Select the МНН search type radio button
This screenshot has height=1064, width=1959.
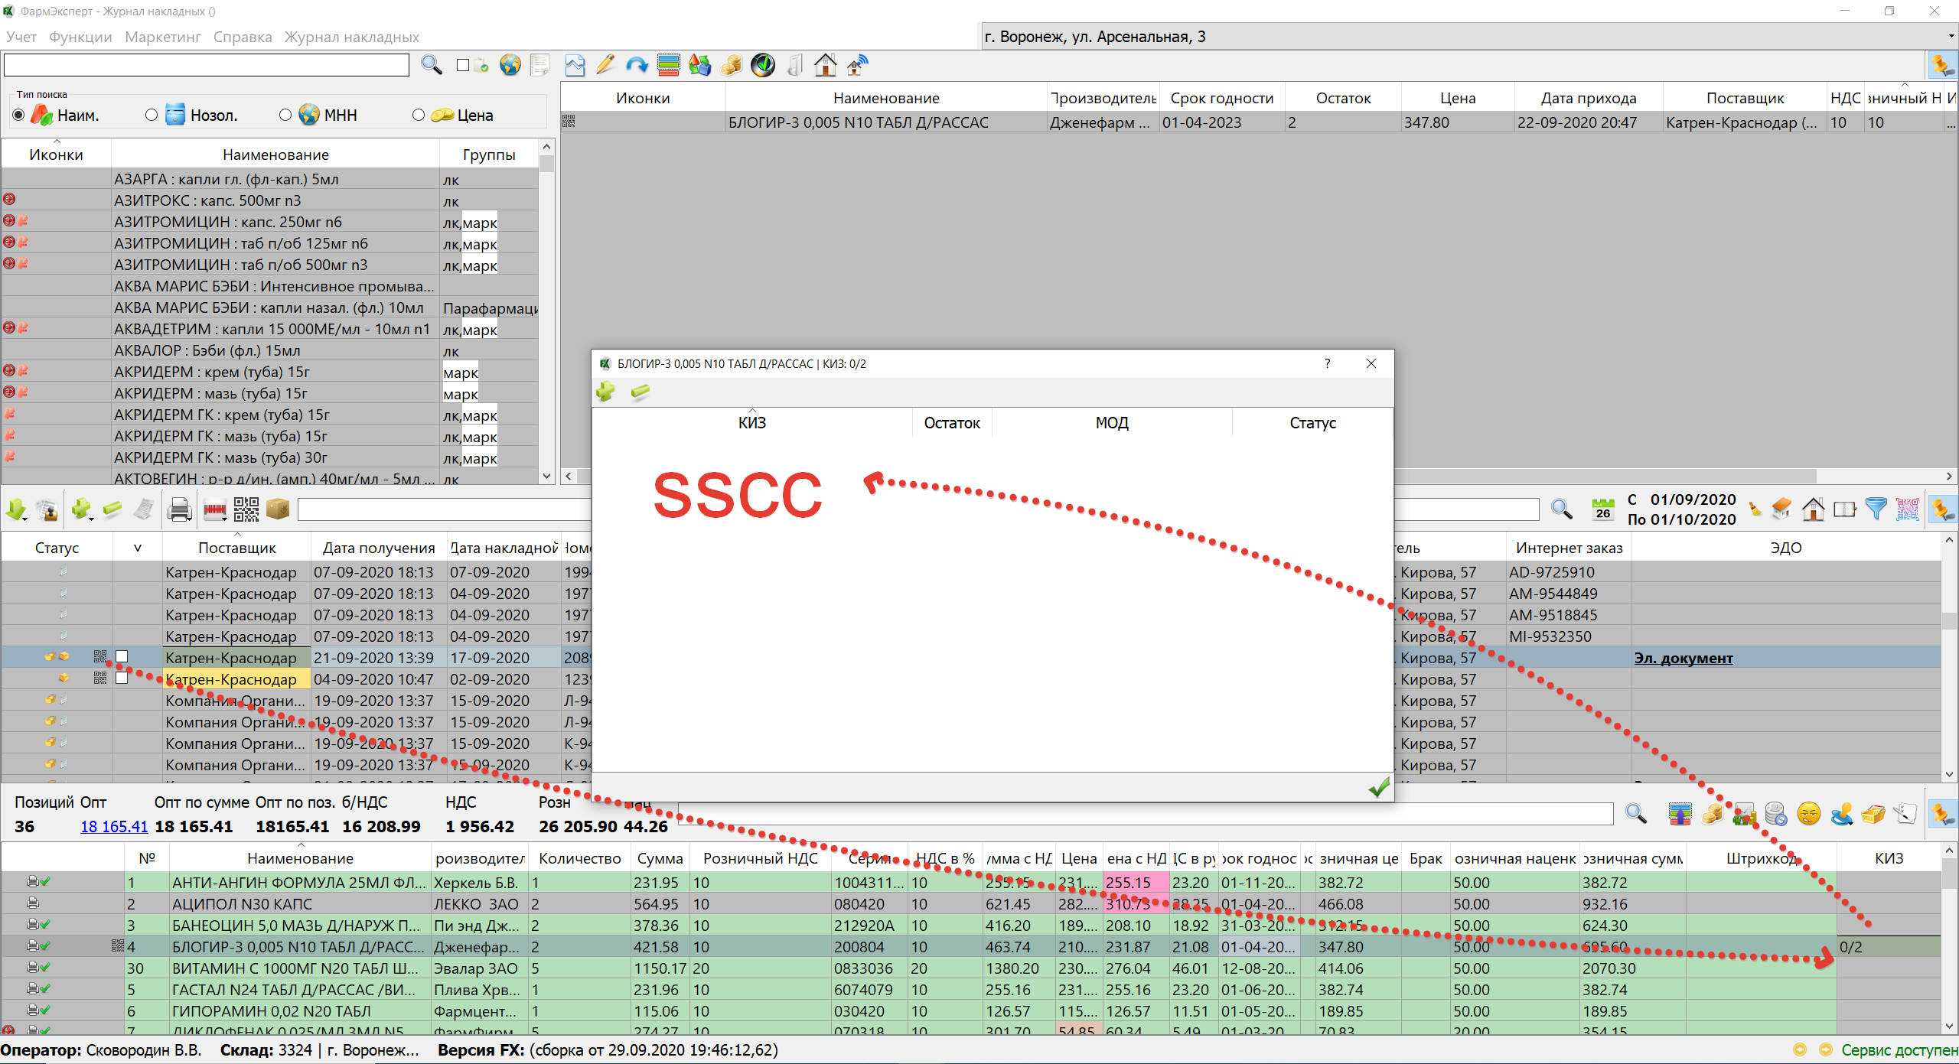click(285, 115)
